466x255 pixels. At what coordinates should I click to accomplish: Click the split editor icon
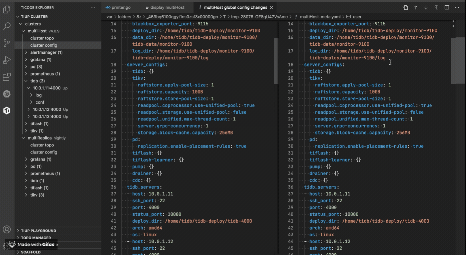click(447, 7)
